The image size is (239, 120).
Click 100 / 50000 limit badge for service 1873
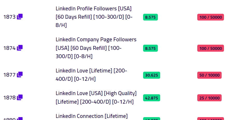point(210,17)
